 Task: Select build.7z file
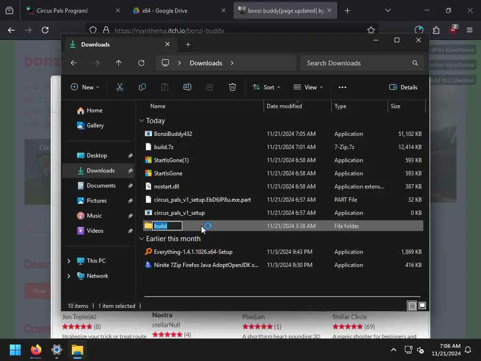283,147
